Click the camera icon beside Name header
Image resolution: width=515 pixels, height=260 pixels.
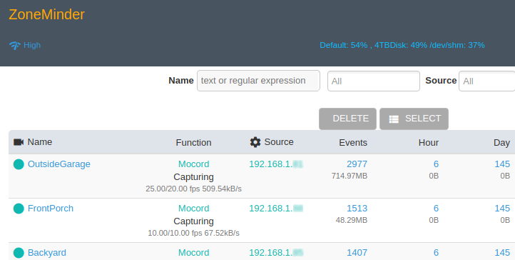pyautogui.click(x=19, y=142)
